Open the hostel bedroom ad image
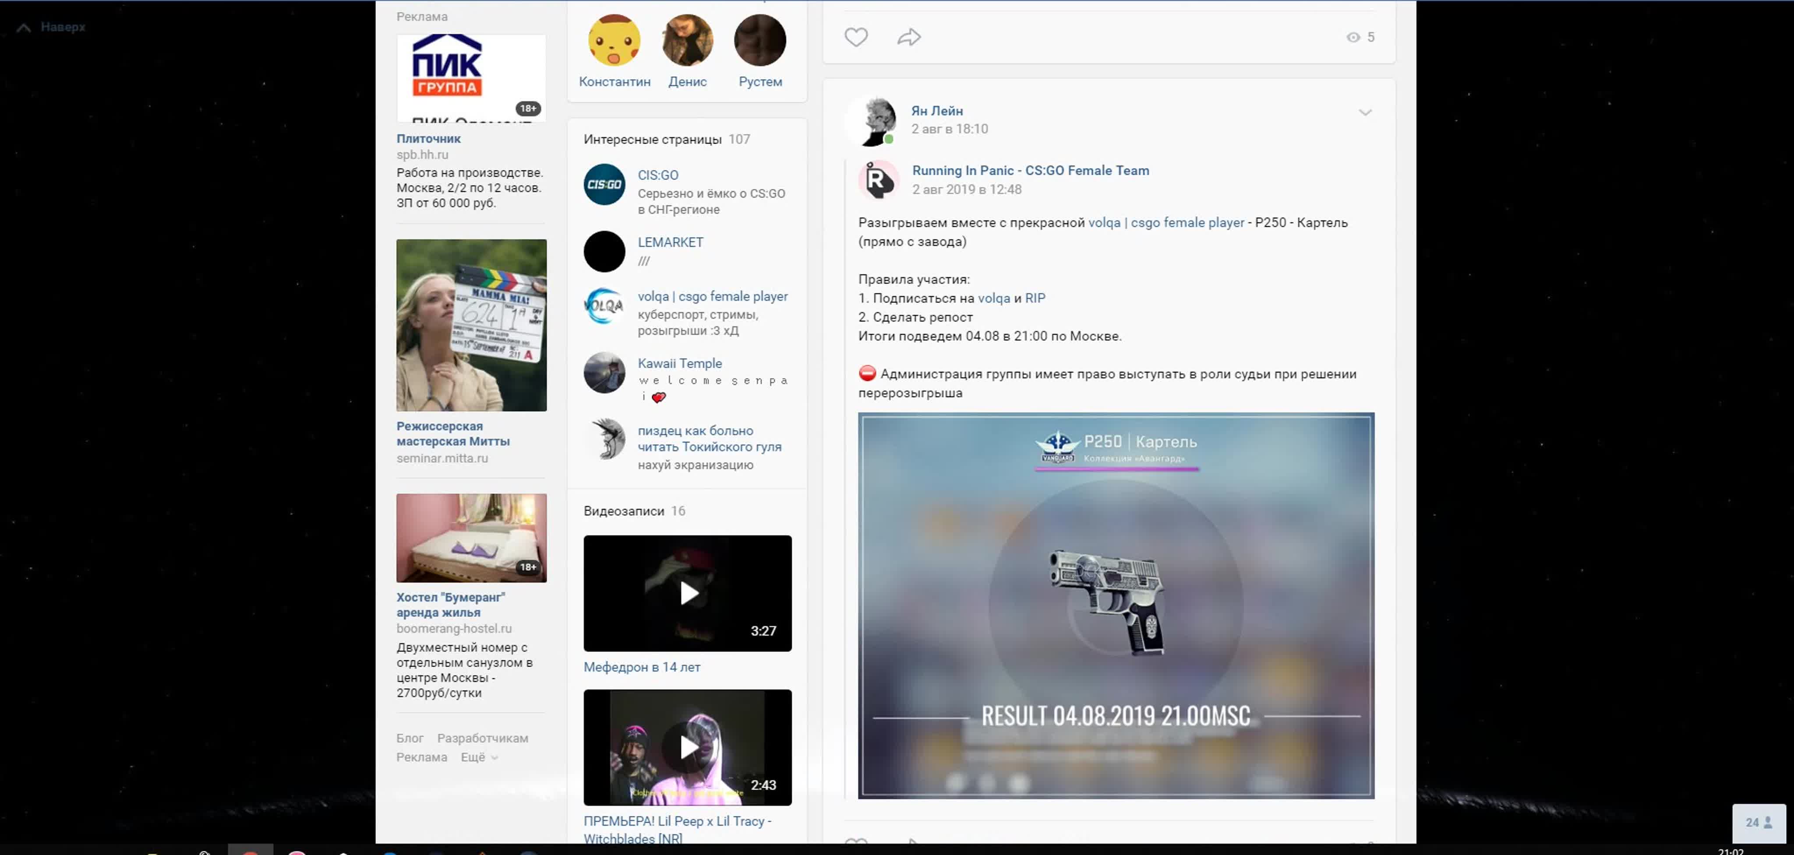 pos(471,538)
